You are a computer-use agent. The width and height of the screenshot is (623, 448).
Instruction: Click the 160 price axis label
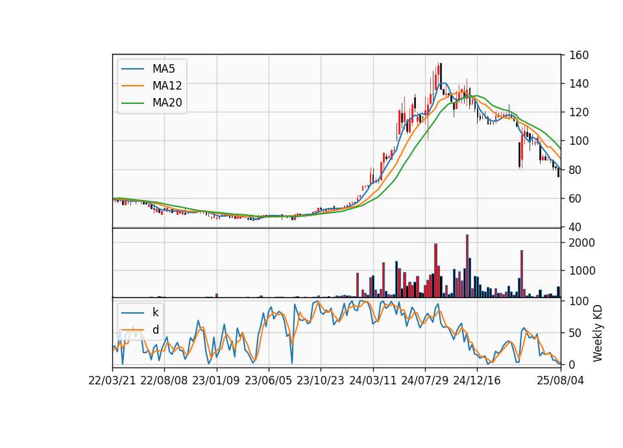click(x=578, y=55)
